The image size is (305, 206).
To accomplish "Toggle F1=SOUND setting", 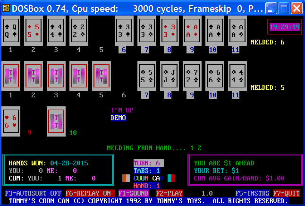I will click(133, 193).
